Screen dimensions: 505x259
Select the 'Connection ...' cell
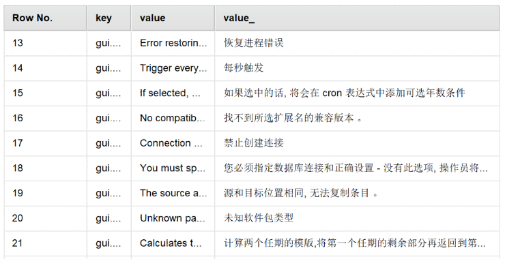[x=173, y=143]
